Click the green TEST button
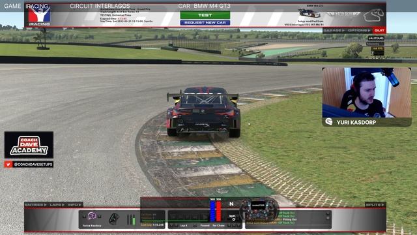The height and width of the screenshot is (235, 417). pyautogui.click(x=205, y=15)
